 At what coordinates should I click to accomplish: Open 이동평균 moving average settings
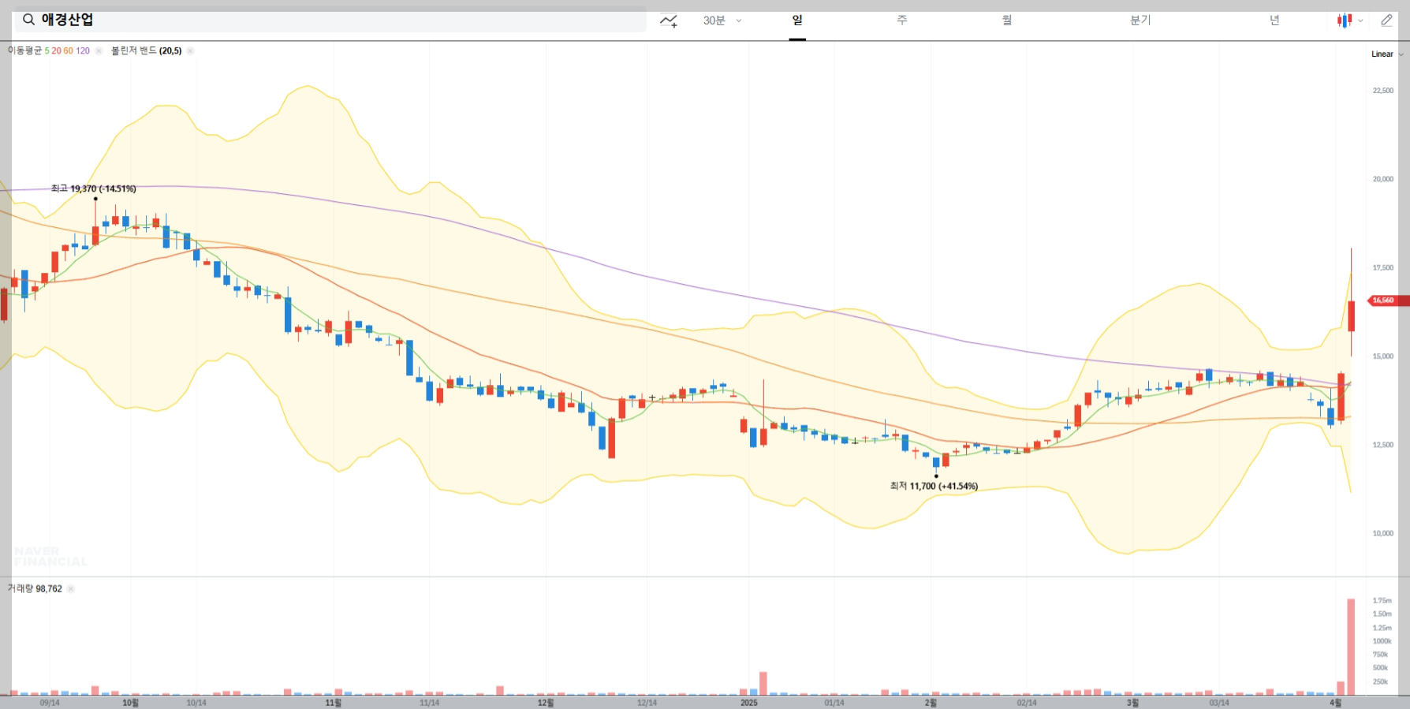pos(49,50)
